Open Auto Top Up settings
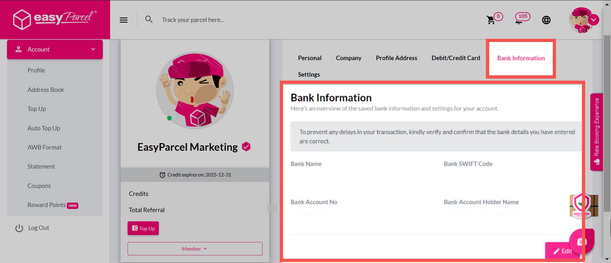Viewport: 611px width, 263px height. [44, 128]
